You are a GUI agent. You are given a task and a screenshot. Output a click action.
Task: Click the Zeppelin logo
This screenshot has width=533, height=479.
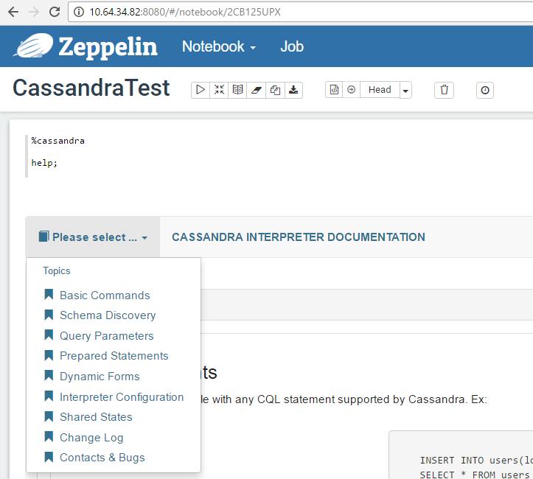(x=33, y=46)
